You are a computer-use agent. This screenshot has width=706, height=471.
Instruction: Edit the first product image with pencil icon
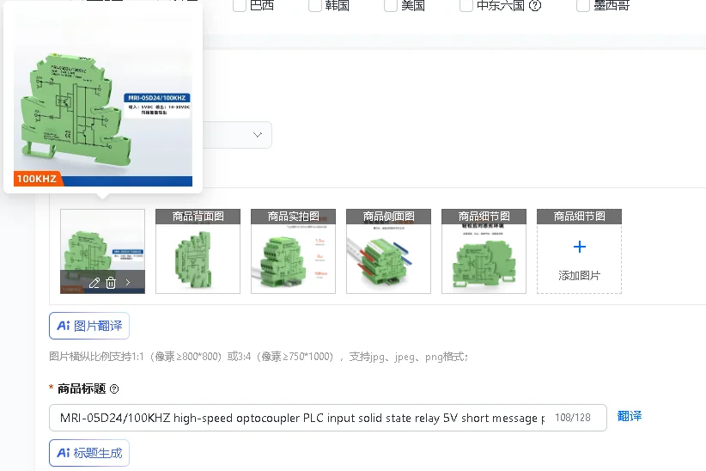coord(94,283)
